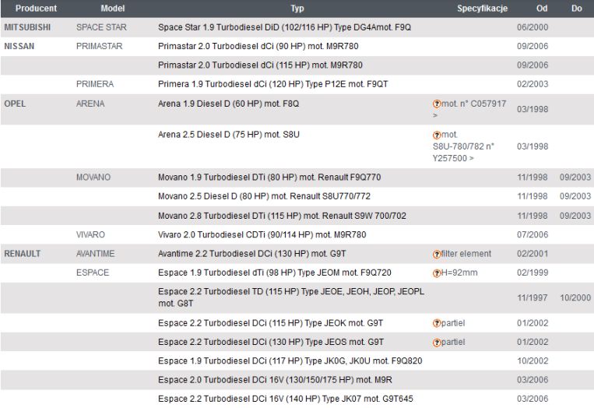Select the Producent column header

(36, 9)
